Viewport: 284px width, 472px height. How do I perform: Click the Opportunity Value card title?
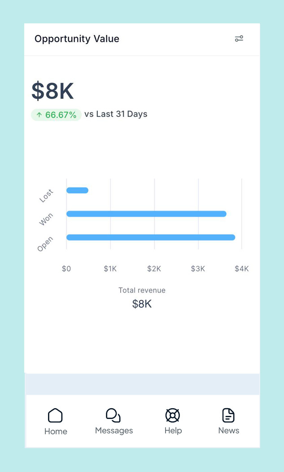point(77,39)
